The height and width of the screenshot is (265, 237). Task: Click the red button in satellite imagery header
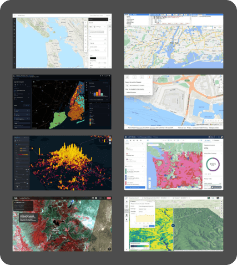coord(109,198)
